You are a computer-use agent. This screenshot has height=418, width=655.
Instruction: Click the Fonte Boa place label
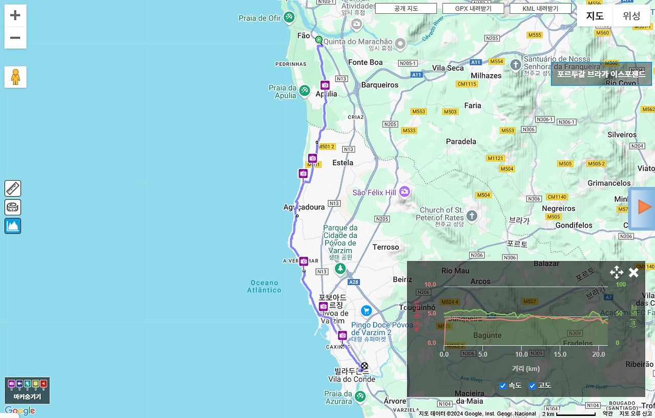click(x=365, y=62)
